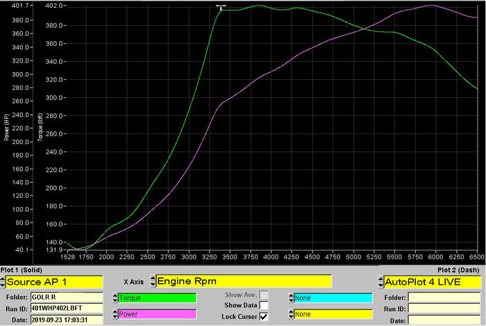Click the spinner arrows beside Source AP 1
The height and width of the screenshot is (326, 486).
point(3,282)
